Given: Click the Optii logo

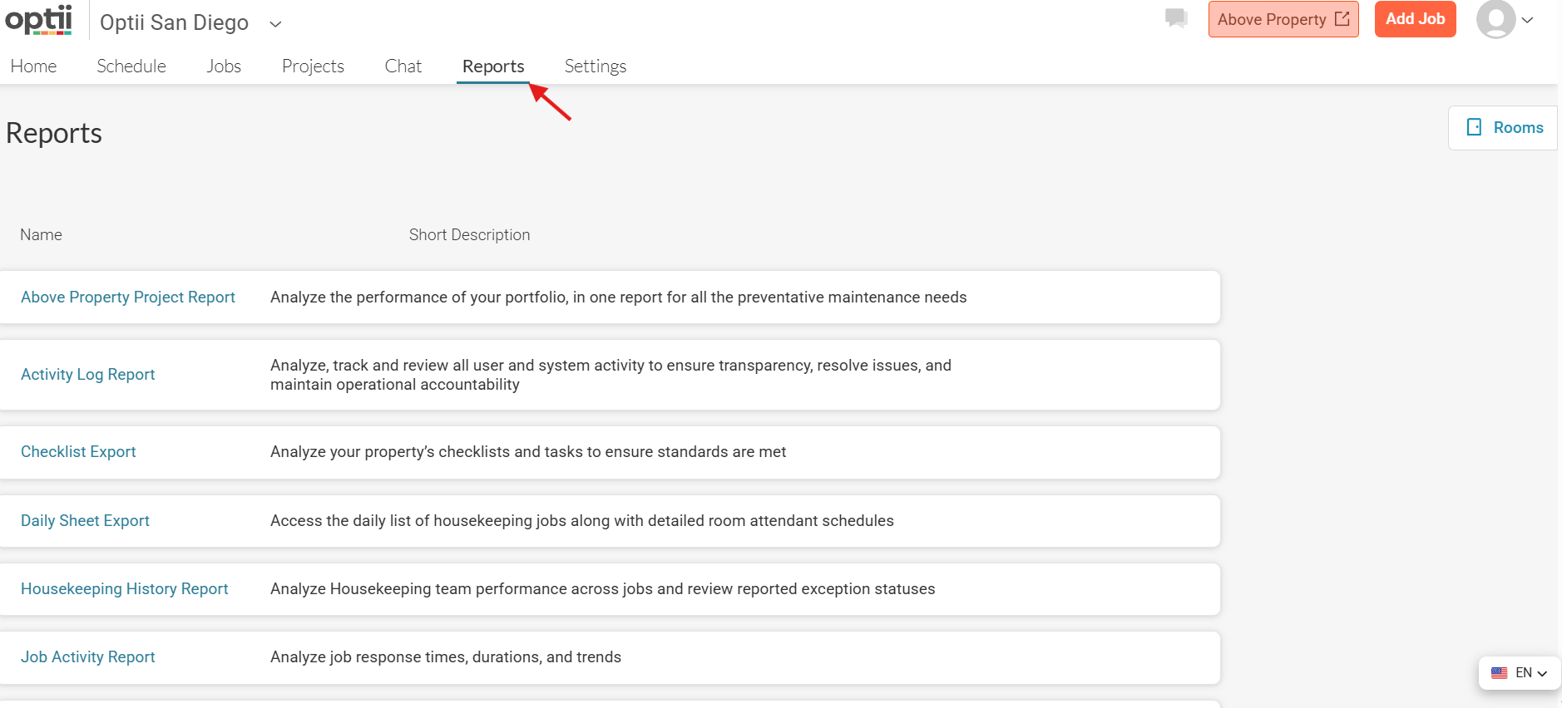Looking at the screenshot, I should [x=38, y=20].
